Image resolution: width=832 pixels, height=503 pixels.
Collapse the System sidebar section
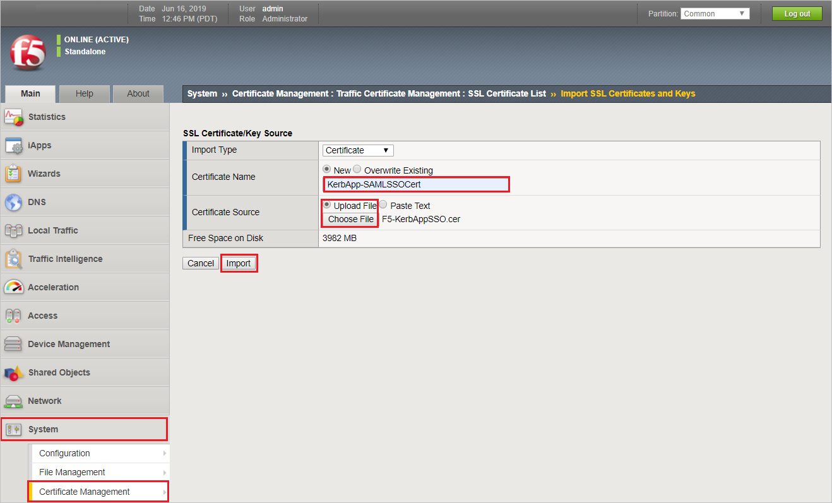[x=85, y=429]
